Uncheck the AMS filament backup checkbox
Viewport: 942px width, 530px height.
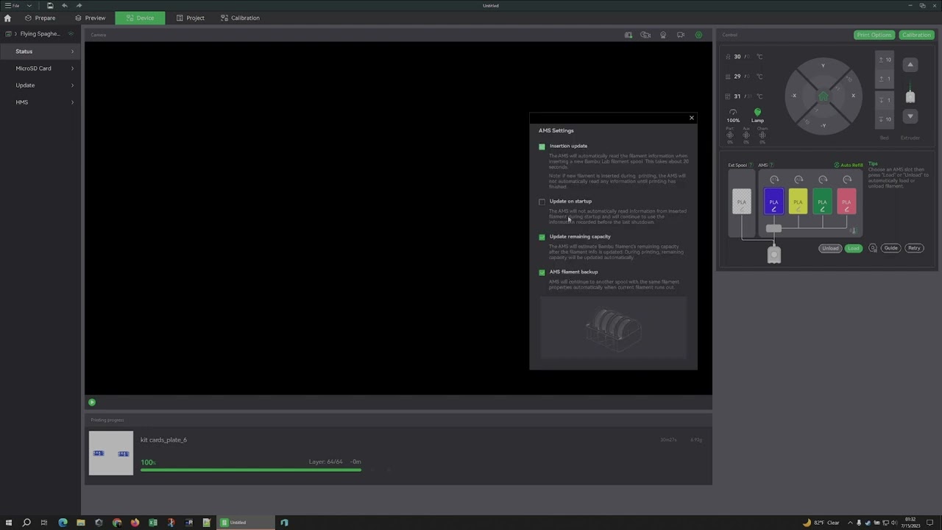point(542,272)
